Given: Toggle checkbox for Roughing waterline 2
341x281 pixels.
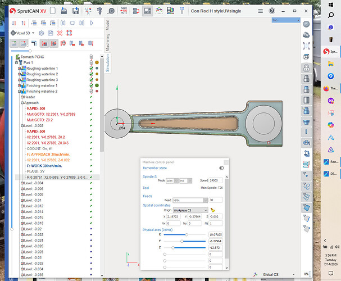Looking at the screenshot, I should tap(91, 74).
